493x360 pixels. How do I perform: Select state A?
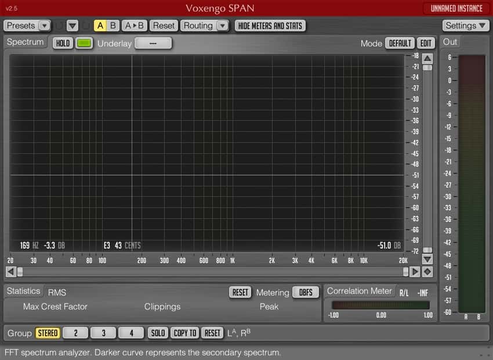click(x=100, y=26)
